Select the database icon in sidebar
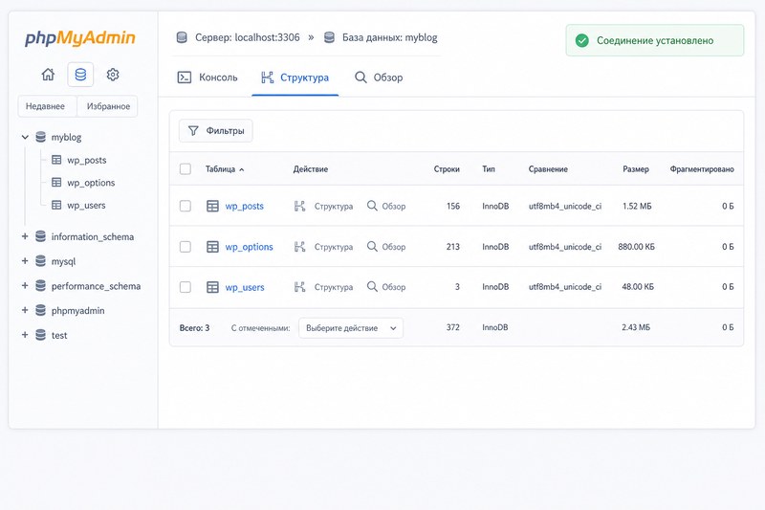This screenshot has width=765, height=510. point(80,75)
